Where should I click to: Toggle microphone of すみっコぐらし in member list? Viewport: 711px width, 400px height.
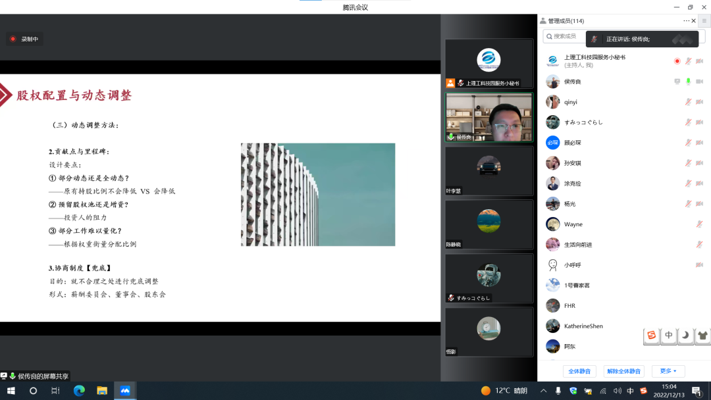point(689,122)
